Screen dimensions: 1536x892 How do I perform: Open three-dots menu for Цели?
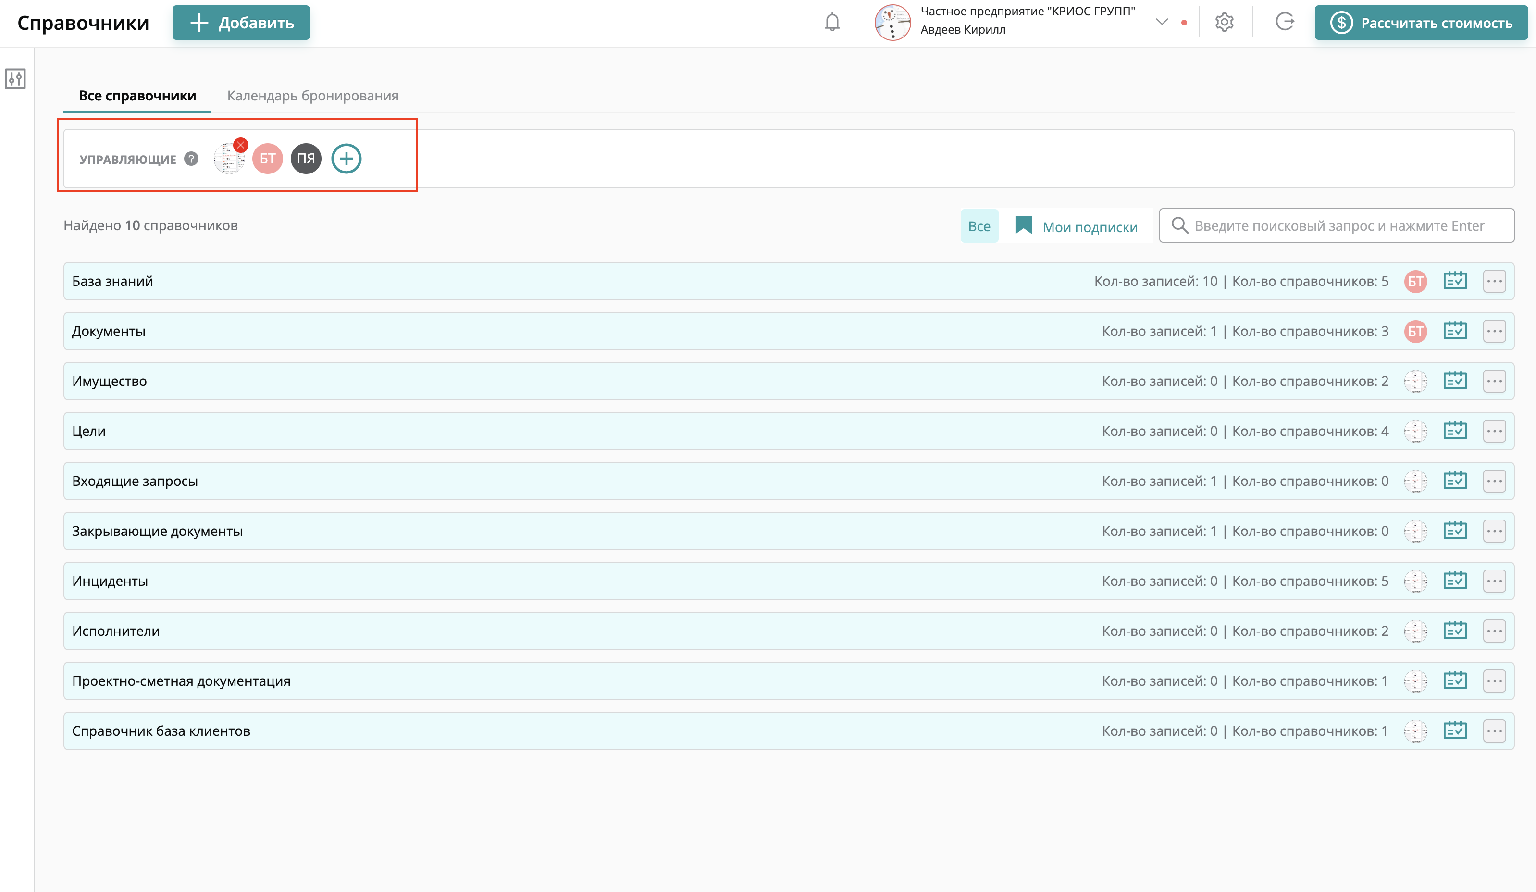click(x=1494, y=431)
